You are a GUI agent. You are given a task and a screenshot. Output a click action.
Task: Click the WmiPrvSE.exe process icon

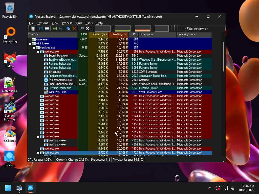pos(46,92)
